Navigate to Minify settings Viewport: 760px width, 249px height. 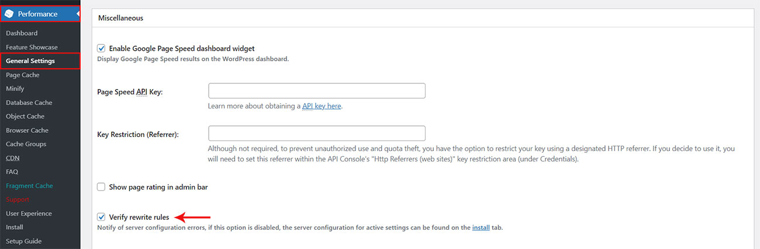(15, 89)
